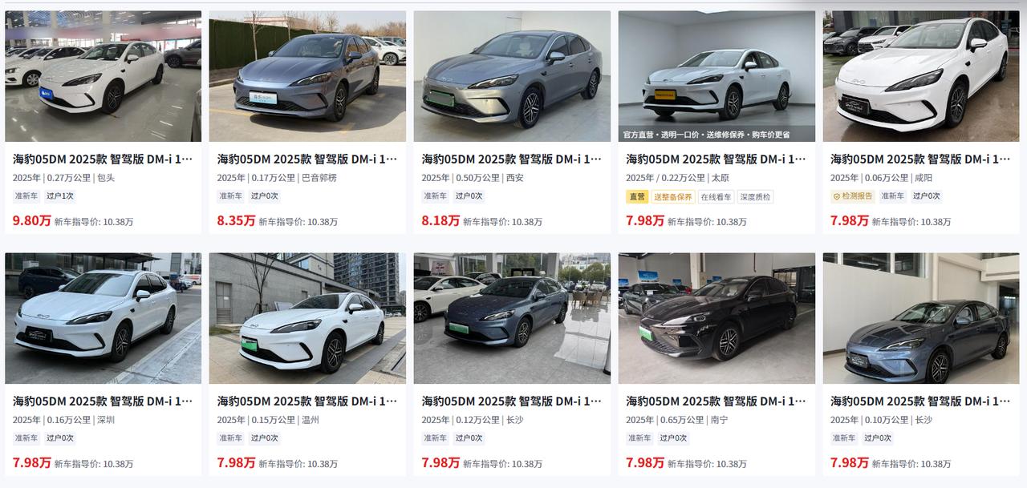Click the 8.35万 price on 巴音郭楞 listing

point(236,220)
